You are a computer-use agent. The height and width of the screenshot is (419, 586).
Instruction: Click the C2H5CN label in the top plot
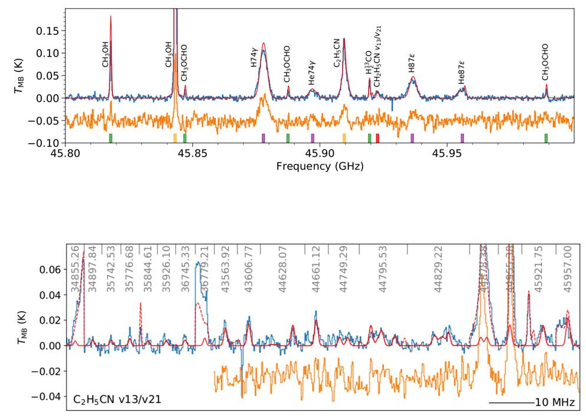[337, 53]
